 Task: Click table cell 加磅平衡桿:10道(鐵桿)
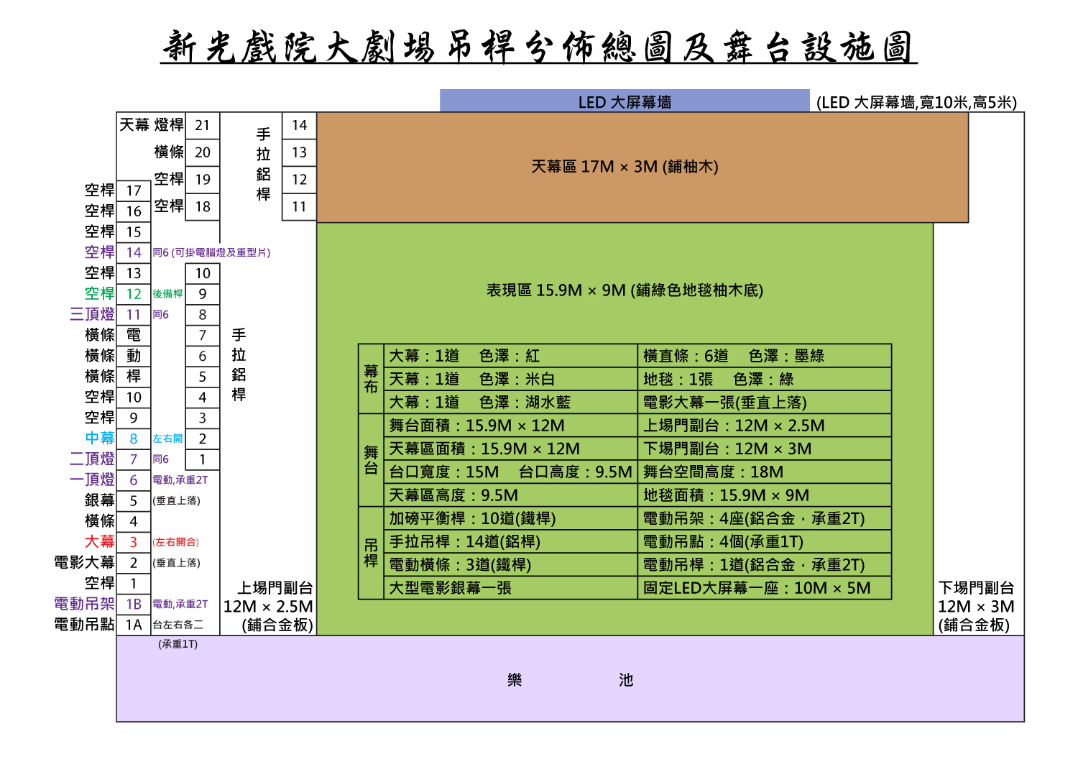(x=511, y=518)
